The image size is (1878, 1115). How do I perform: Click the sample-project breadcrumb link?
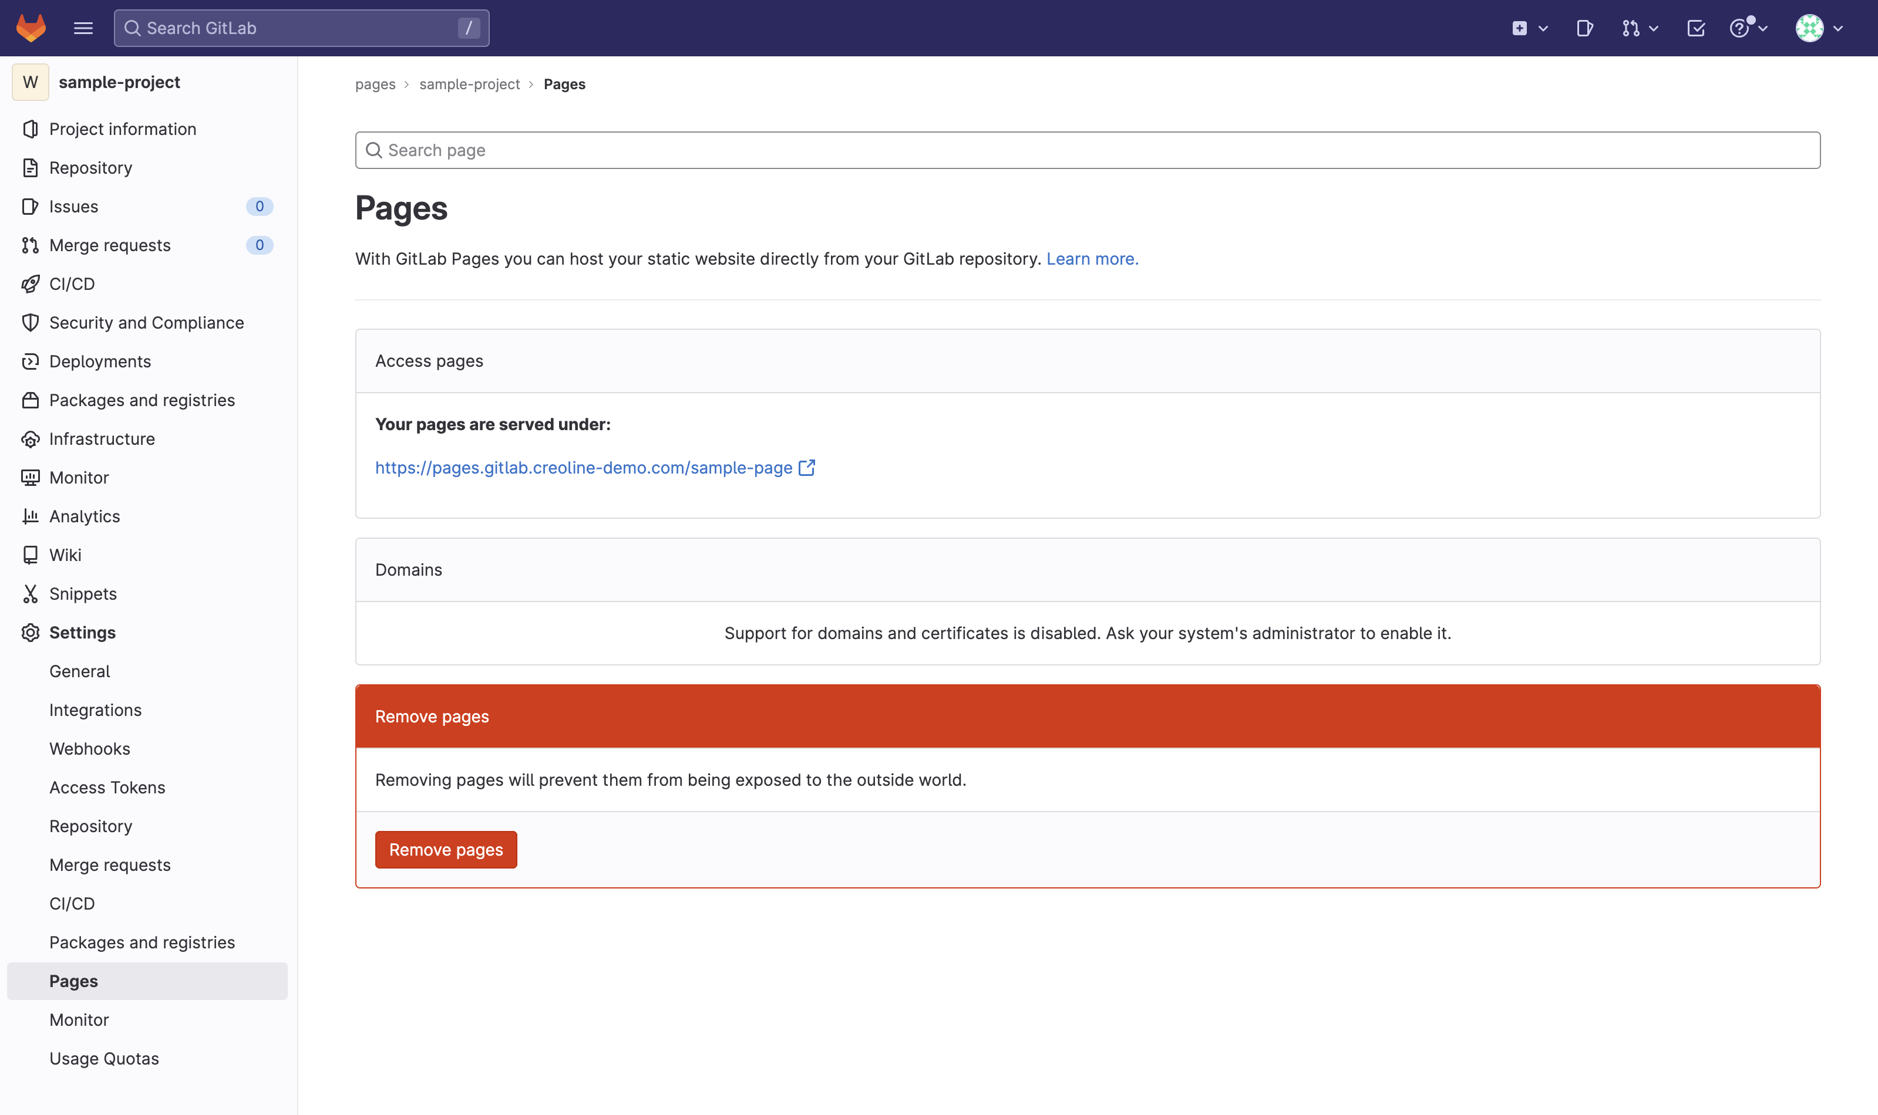click(469, 84)
